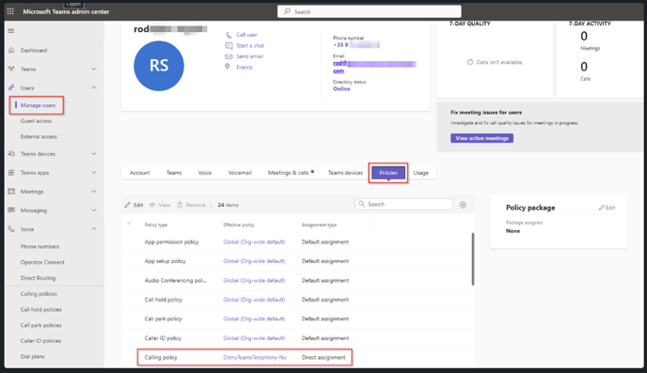Screen dimensions: 647x373
Task: Switch to the Voice tab
Action: coord(205,173)
